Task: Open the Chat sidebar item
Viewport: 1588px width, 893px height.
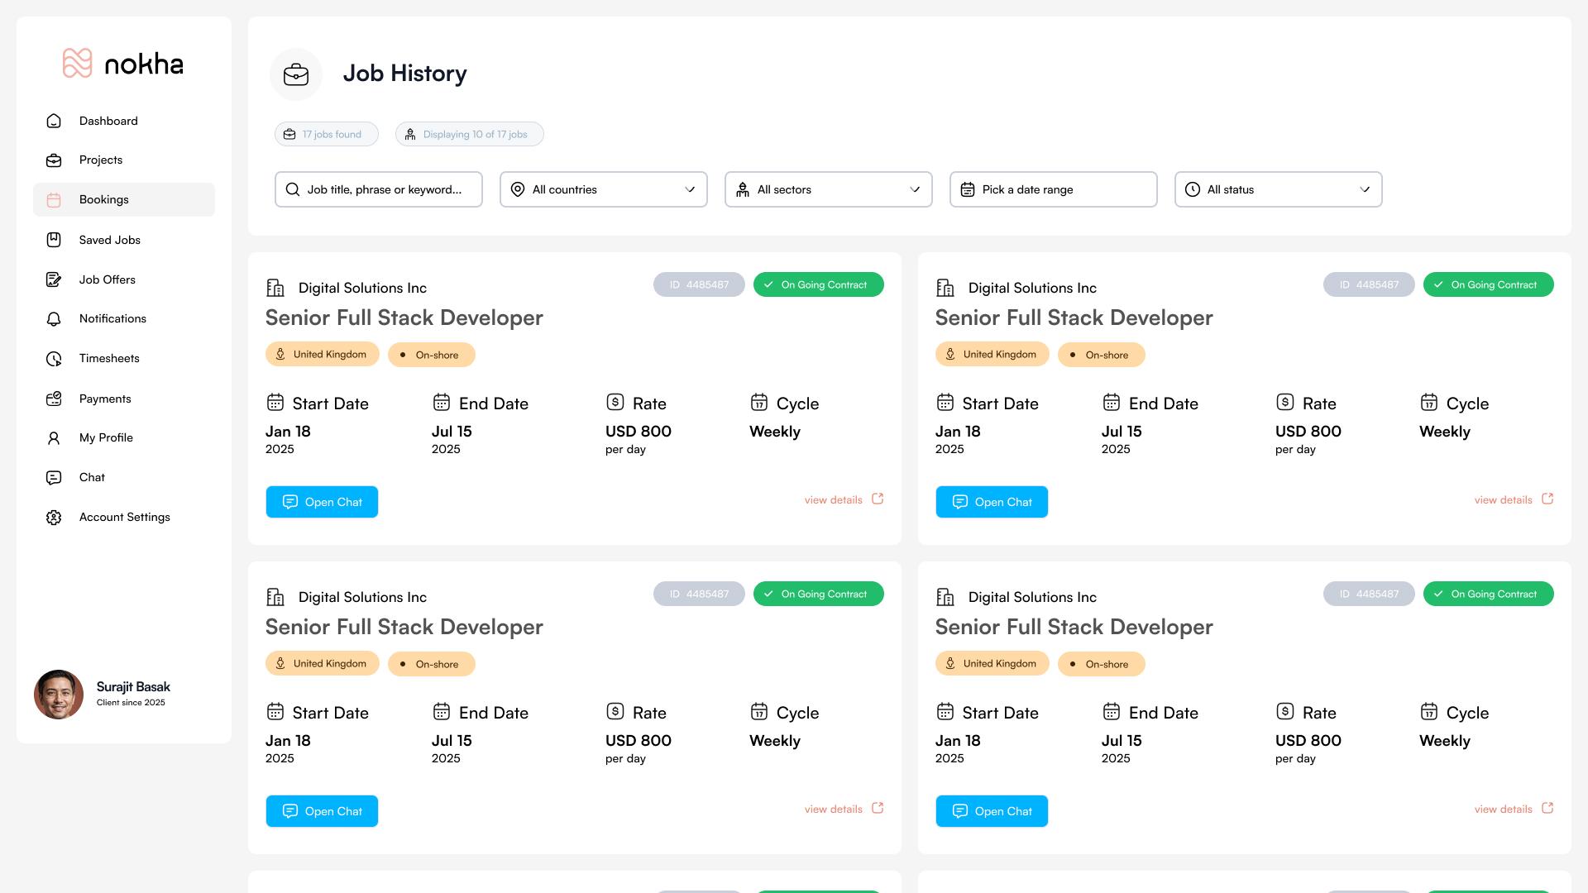Action: (92, 478)
